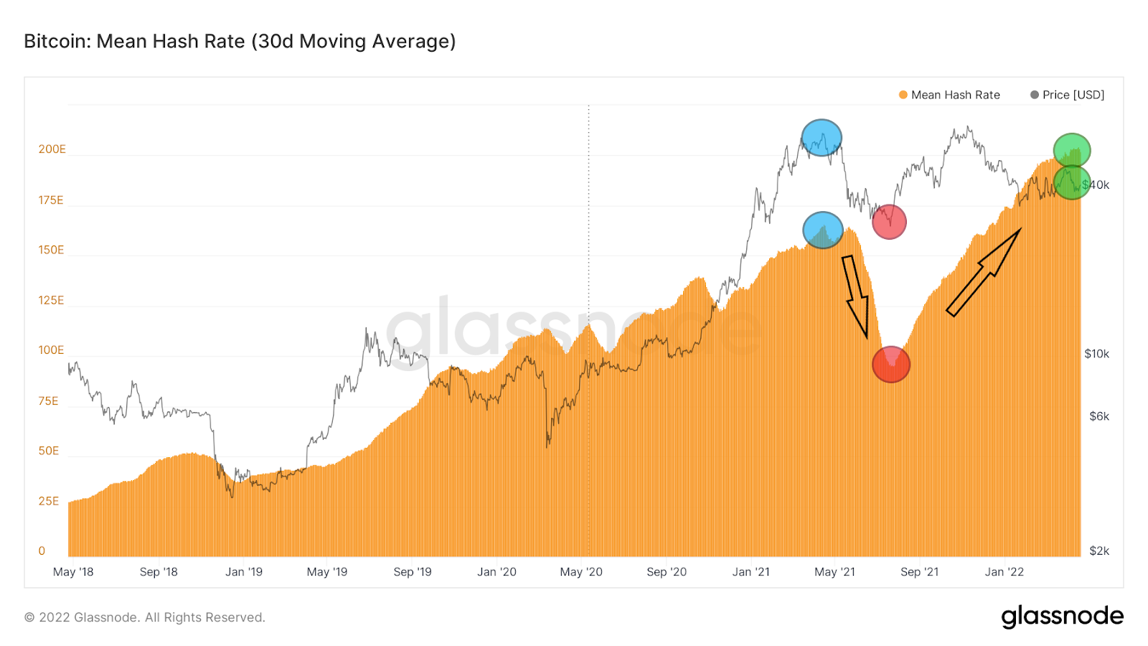Click the blue circle on the price peak
The height and width of the screenshot is (646, 1148).
822,138
